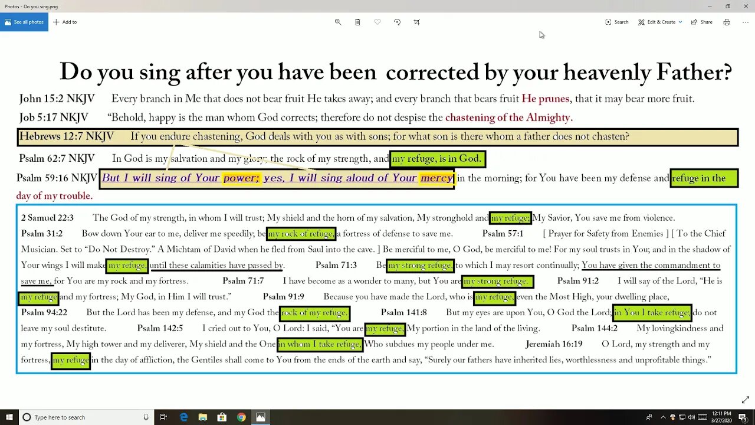Delete the photo with the trash icon

pyautogui.click(x=357, y=22)
